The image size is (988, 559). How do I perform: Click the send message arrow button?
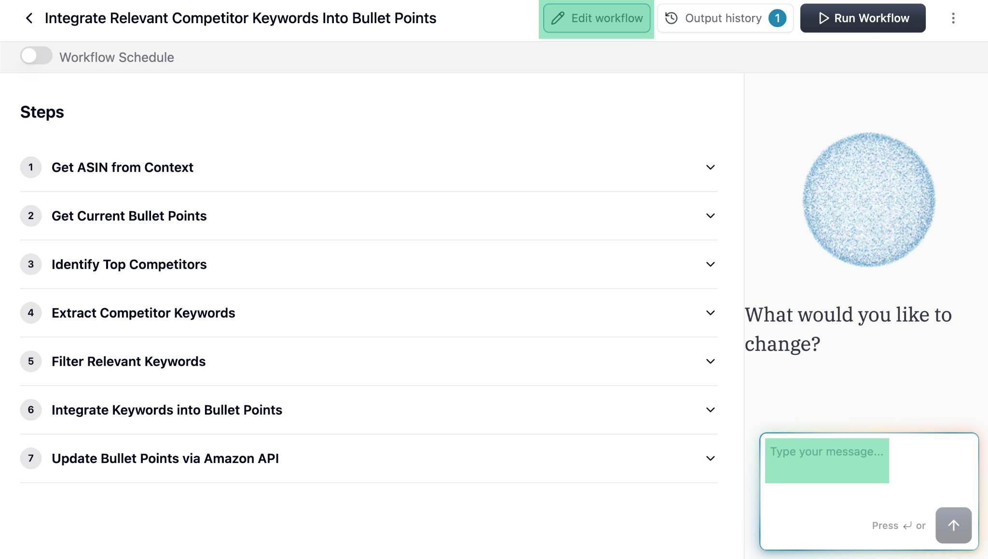point(953,525)
